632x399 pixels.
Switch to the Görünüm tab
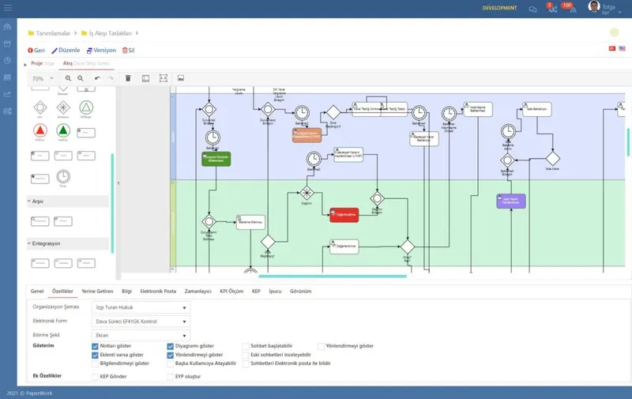[x=300, y=291]
